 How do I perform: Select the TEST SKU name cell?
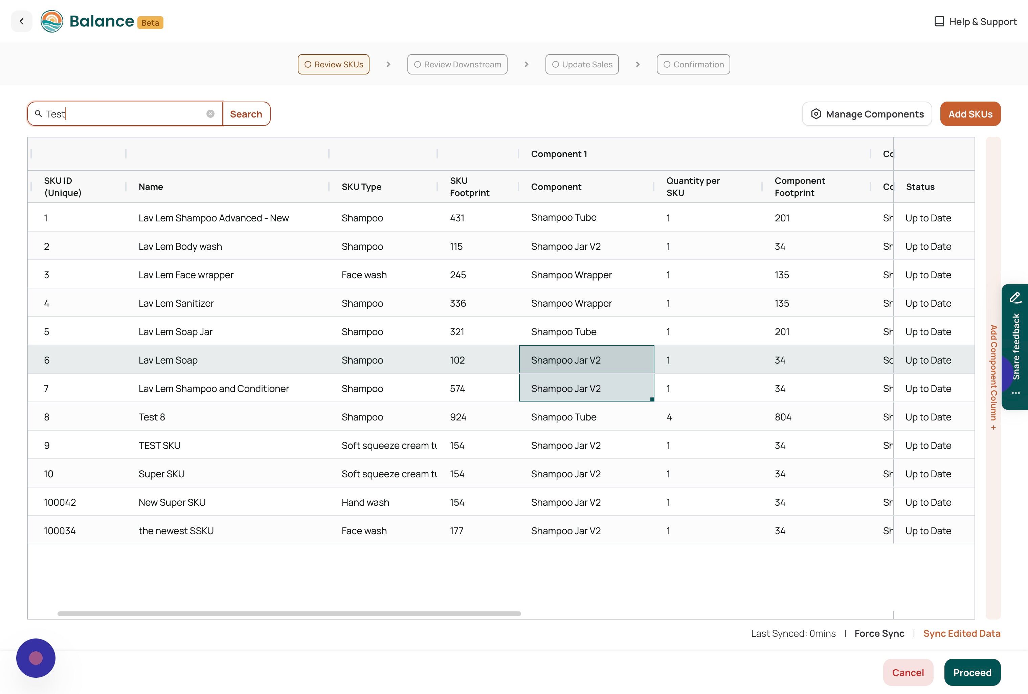[227, 445]
